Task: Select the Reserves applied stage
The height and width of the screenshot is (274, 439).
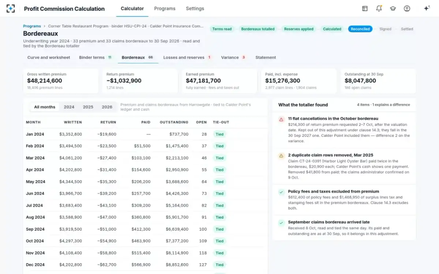Action: (299, 29)
